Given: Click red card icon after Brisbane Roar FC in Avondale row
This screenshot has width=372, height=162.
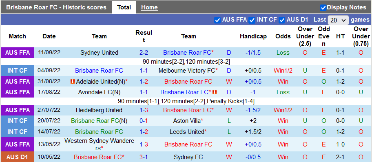Looking at the screenshot, I should pyautogui.click(x=215, y=92).
